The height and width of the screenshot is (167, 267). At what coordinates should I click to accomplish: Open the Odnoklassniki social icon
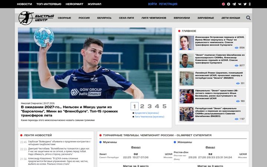click(x=250, y=4)
